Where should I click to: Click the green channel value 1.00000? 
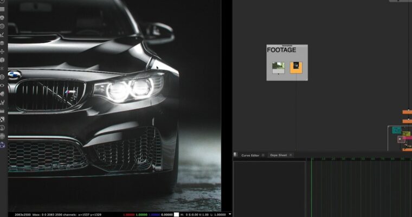click(141, 215)
